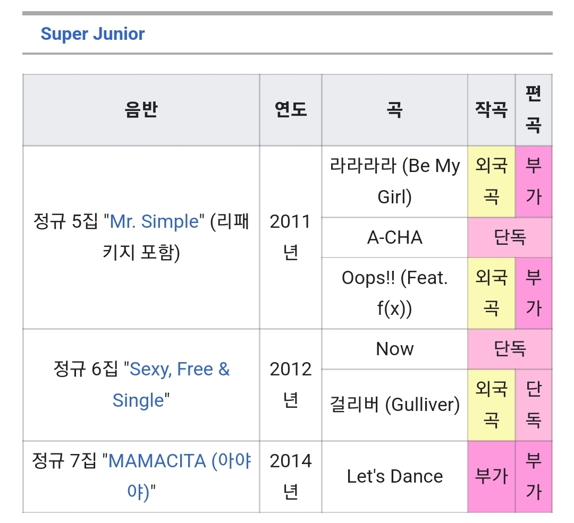
Task: Click the 작곡 column header
Action: [x=491, y=110]
